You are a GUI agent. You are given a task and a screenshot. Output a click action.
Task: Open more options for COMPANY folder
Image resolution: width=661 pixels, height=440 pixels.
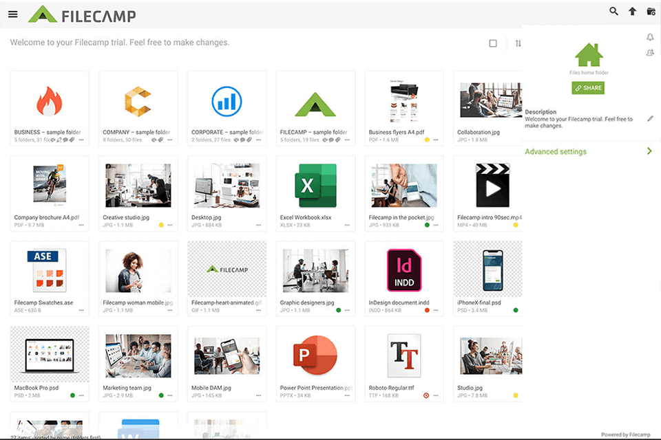pos(170,140)
